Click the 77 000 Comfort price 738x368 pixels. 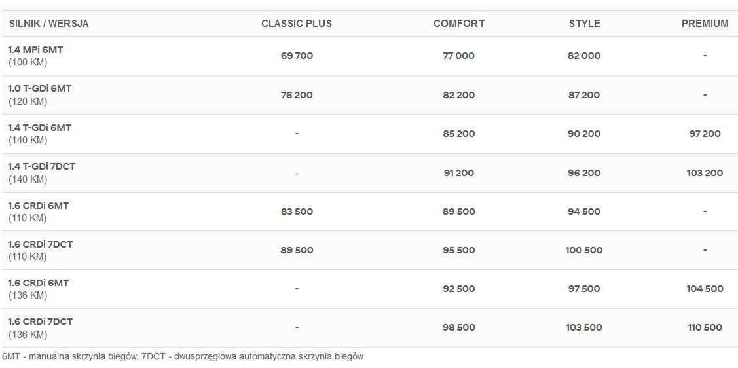tap(458, 56)
